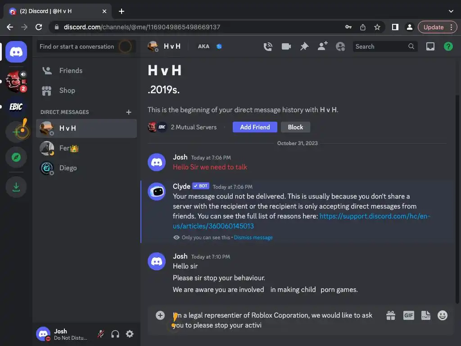Toggle headphones deafen in user panel
The height and width of the screenshot is (346, 461).
115,334
